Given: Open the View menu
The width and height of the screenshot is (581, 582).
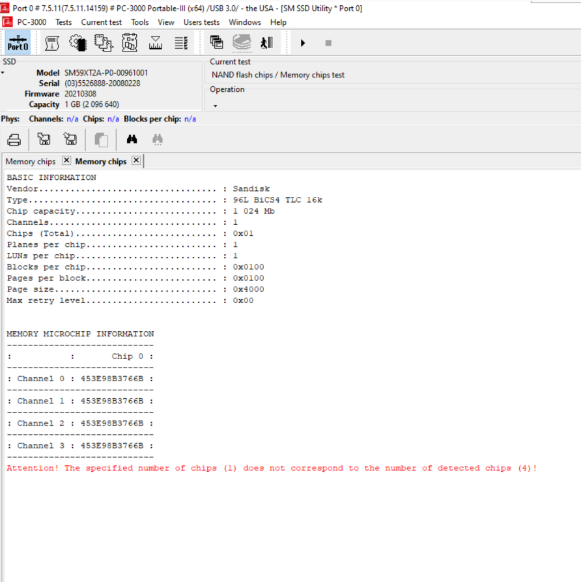Looking at the screenshot, I should tap(166, 22).
